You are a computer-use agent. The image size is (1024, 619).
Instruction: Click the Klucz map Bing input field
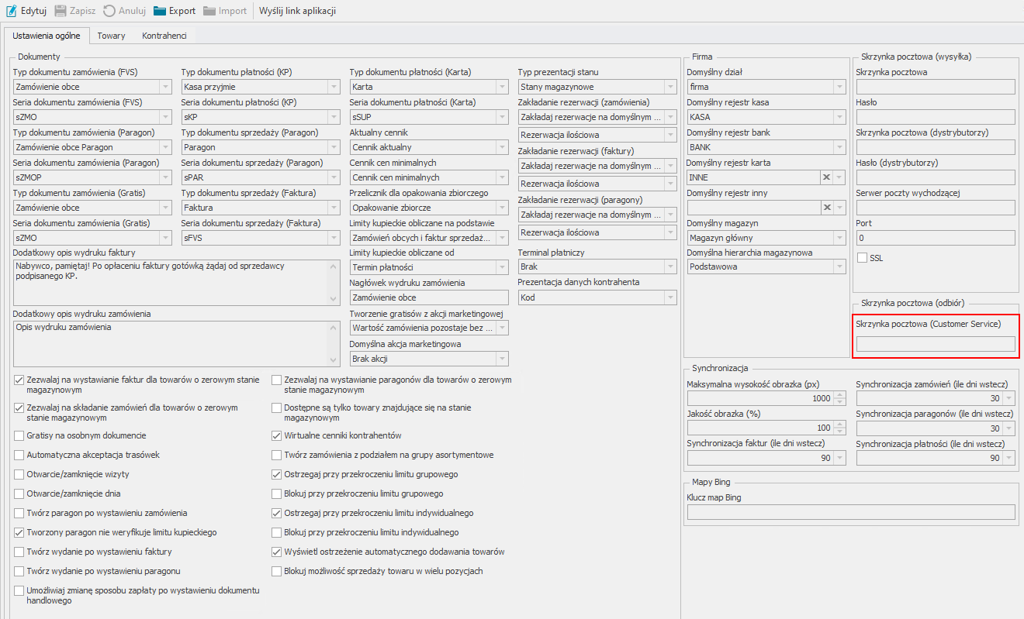tap(851, 511)
